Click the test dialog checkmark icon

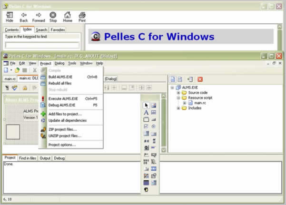(14, 88)
